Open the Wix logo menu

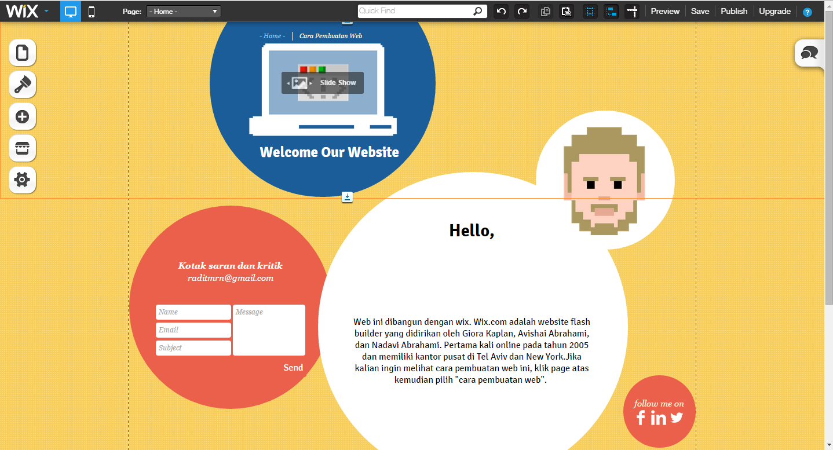click(27, 11)
